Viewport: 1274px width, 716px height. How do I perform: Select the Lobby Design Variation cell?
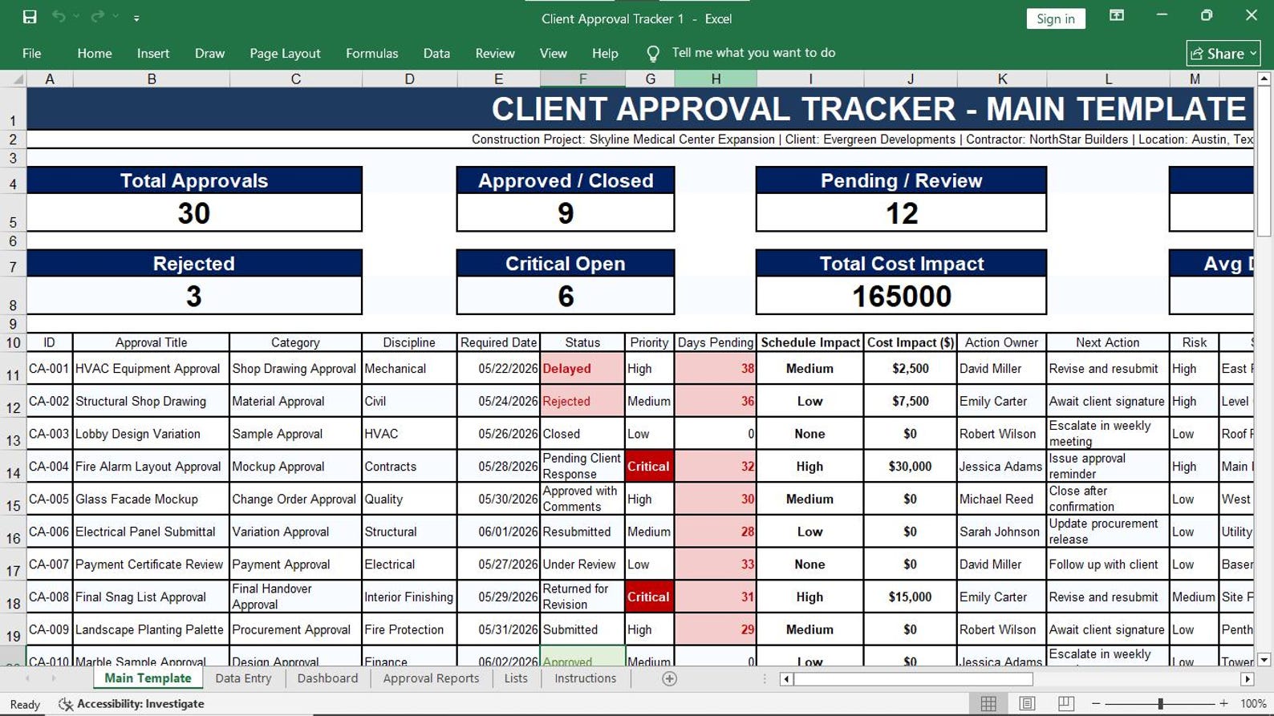(151, 434)
